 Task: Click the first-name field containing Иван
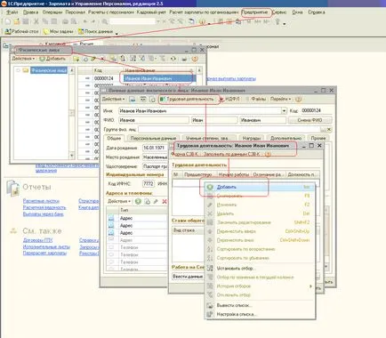tap(214, 120)
